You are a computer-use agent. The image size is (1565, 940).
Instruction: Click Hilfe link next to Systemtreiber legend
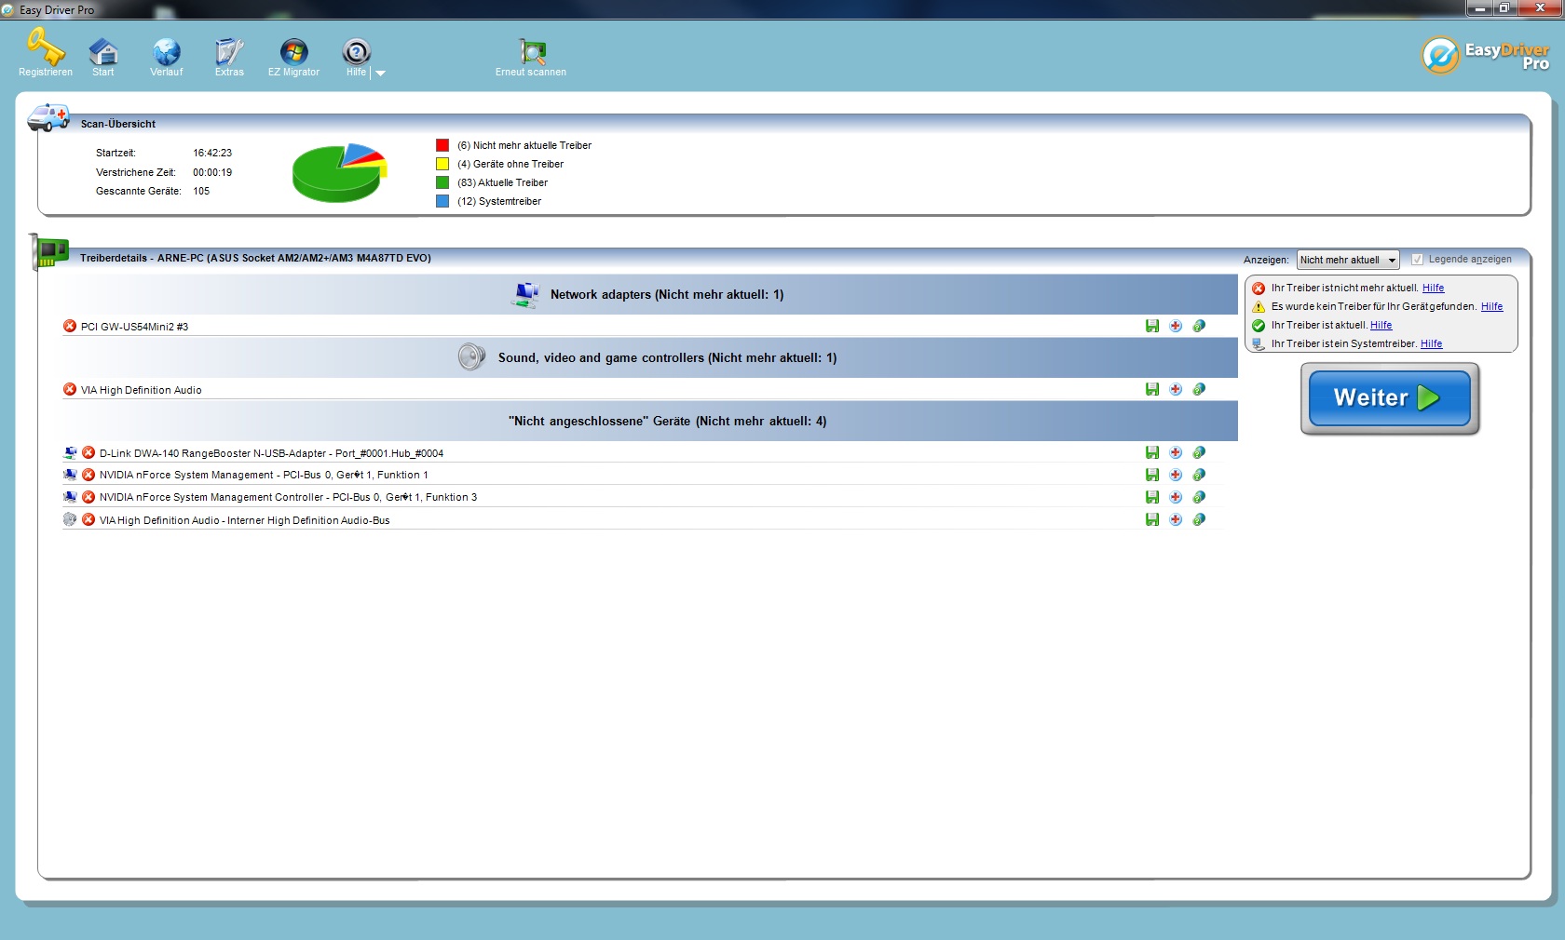click(x=1431, y=344)
